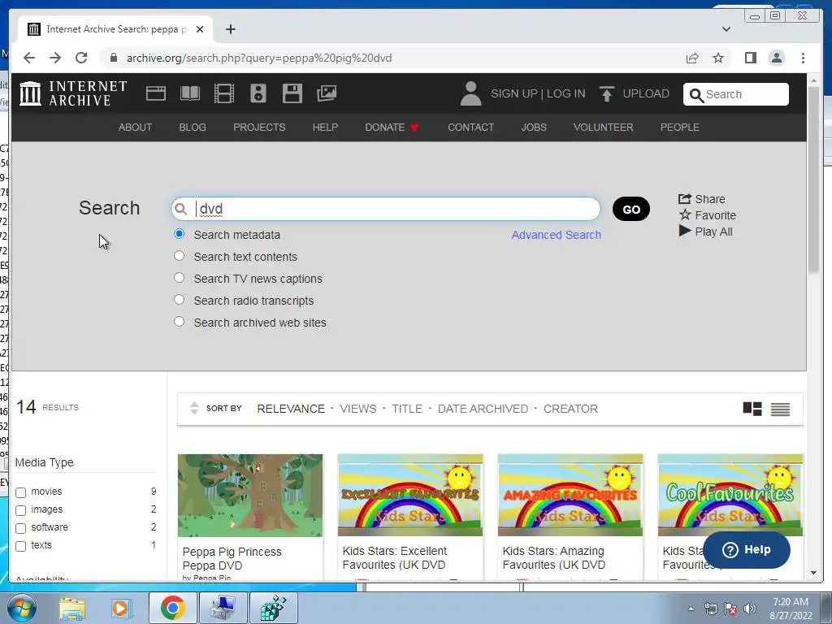
Task: Sort results by TITLE
Action: click(407, 409)
